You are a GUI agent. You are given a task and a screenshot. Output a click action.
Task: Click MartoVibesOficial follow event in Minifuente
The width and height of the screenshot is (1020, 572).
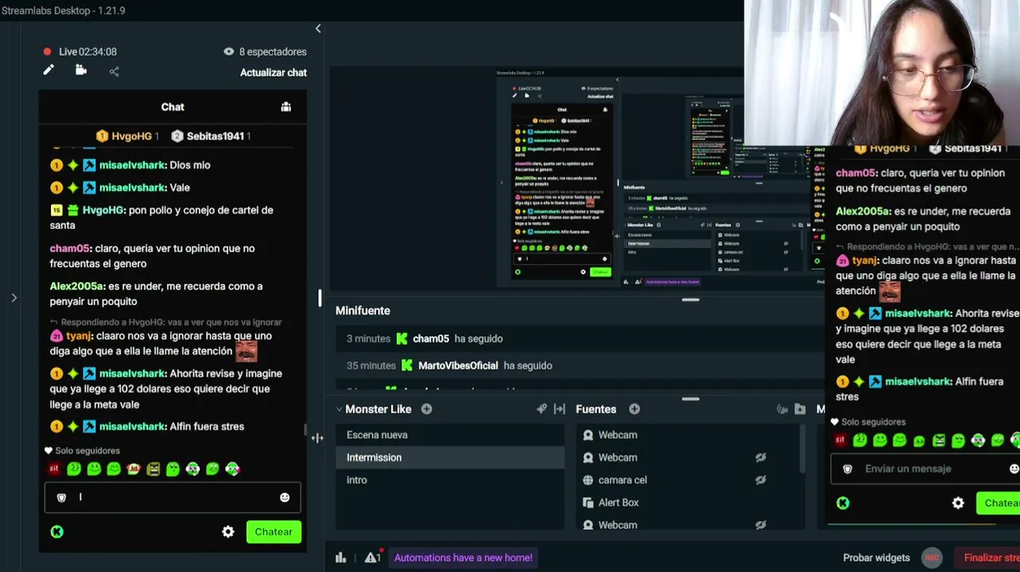(x=579, y=365)
